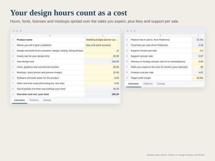This screenshot has height=161, width=215.
Task: Select fixed fees per sale value 0.45
Action: point(198,45)
